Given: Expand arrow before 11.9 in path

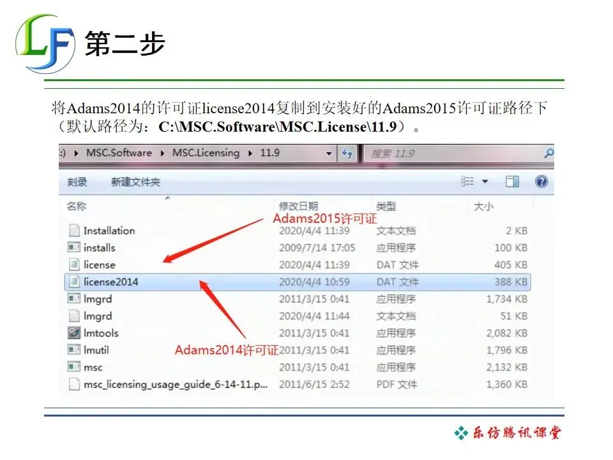Looking at the screenshot, I should [250, 153].
